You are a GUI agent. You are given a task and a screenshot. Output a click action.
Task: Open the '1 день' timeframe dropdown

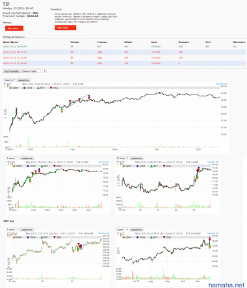(x=122, y=229)
